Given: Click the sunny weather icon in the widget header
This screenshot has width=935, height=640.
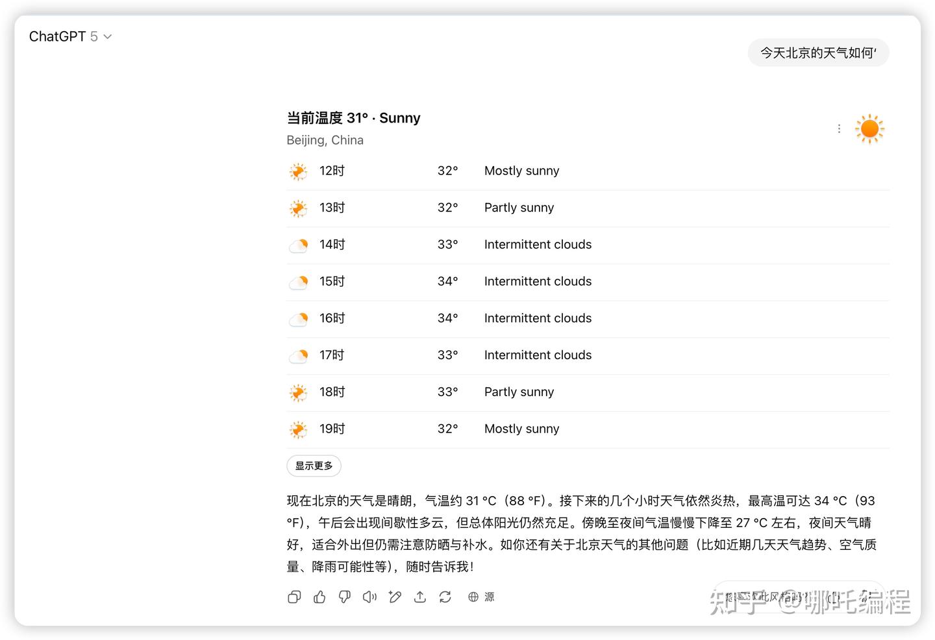Looking at the screenshot, I should (x=869, y=128).
